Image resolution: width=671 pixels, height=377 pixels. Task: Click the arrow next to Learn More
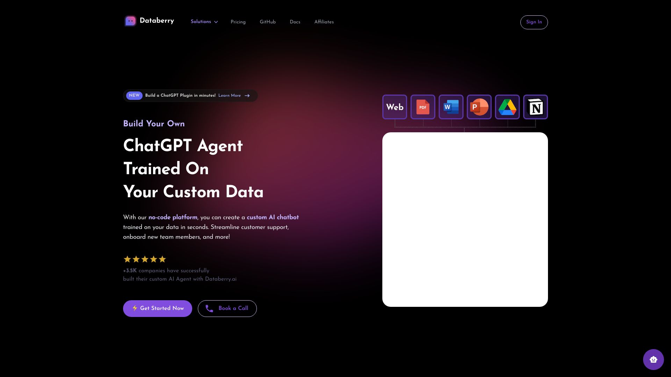(x=247, y=96)
